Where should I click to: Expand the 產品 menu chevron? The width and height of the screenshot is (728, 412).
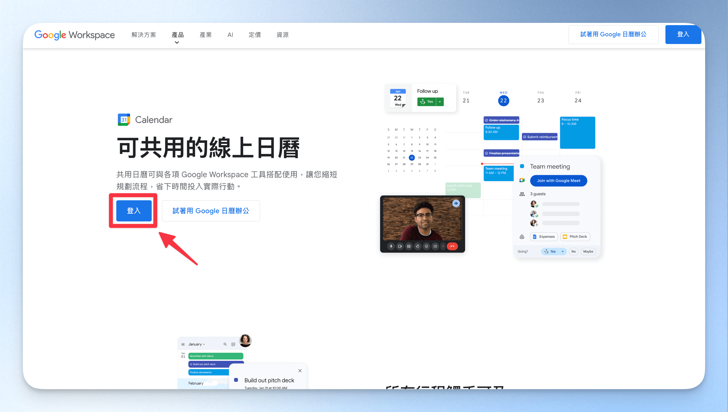pyautogui.click(x=177, y=43)
